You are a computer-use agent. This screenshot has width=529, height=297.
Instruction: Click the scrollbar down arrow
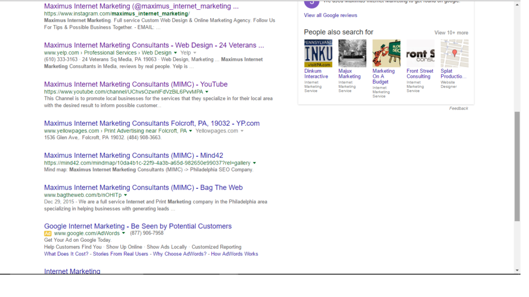[517, 270]
